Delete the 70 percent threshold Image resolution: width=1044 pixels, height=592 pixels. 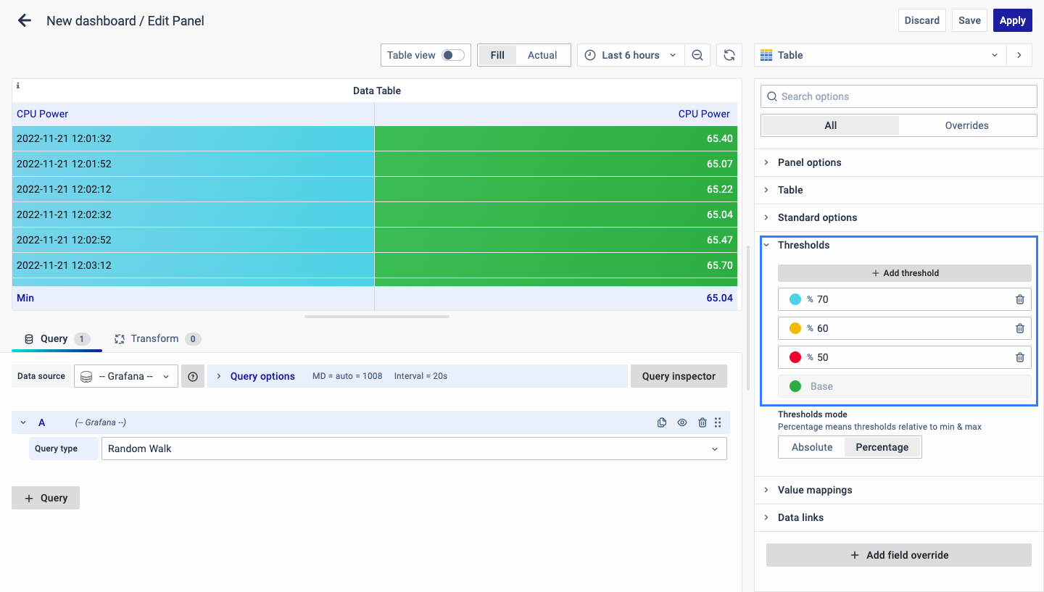click(1019, 299)
